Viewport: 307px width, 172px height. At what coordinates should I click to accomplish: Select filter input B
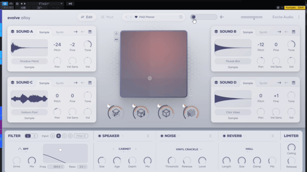click(x=59, y=136)
